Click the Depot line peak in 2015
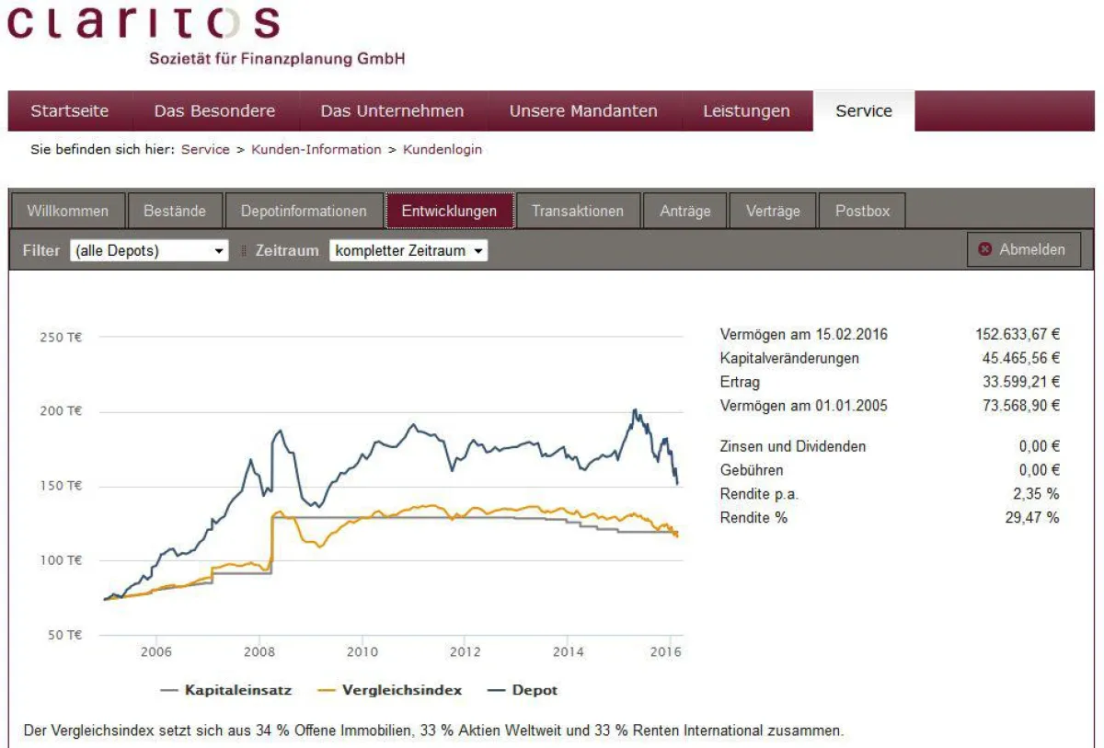Screen dimensions: 1104x748 [635, 410]
